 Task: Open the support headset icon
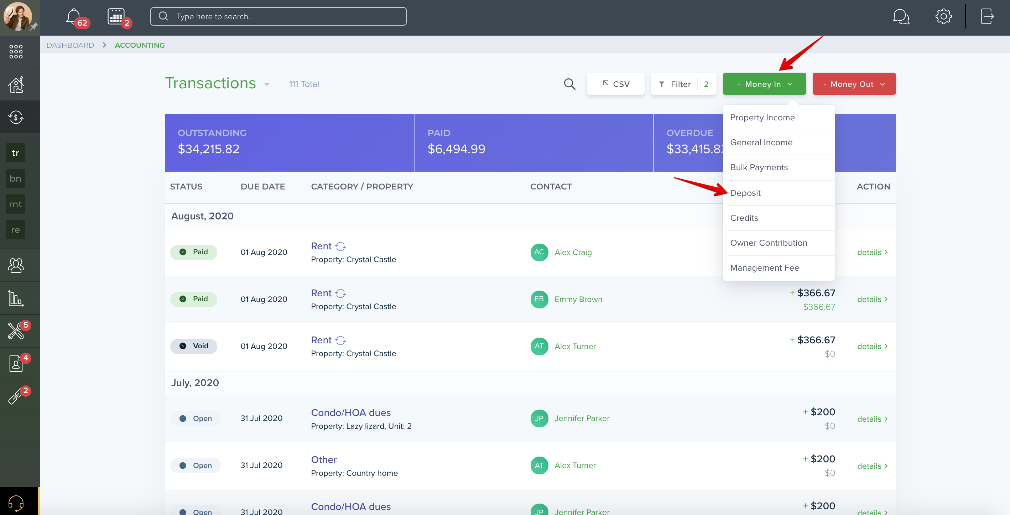point(16,503)
